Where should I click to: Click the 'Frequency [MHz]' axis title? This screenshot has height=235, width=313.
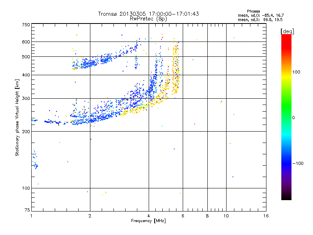(x=148, y=221)
